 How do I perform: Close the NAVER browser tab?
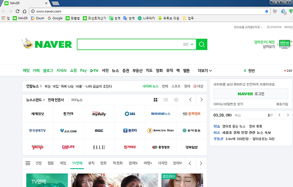46,3
